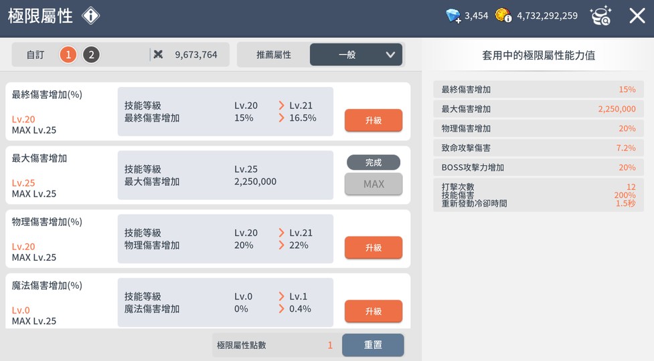The height and width of the screenshot is (361, 654).
Task: Click the 自訂 preset label
Action: click(35, 55)
